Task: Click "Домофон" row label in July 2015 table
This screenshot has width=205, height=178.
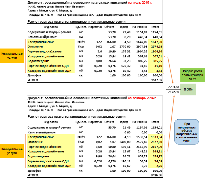Action: tap(34, 75)
